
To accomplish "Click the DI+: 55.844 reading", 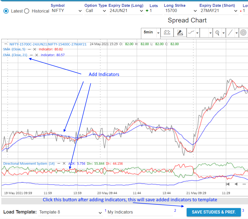I will 96,163.
